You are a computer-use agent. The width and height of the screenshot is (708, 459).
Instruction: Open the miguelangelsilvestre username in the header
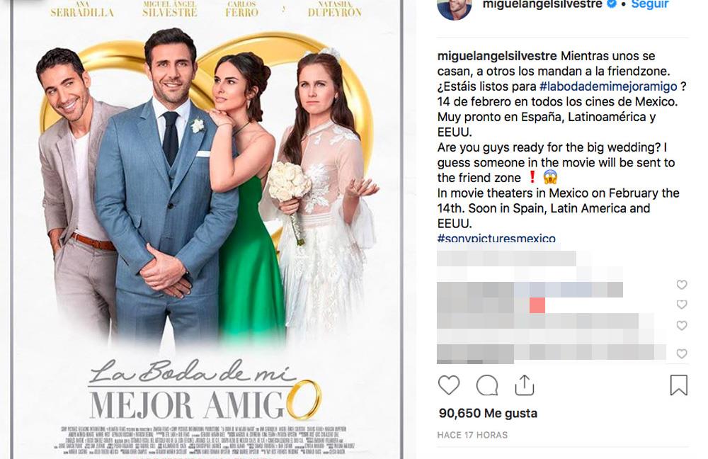(x=542, y=4)
